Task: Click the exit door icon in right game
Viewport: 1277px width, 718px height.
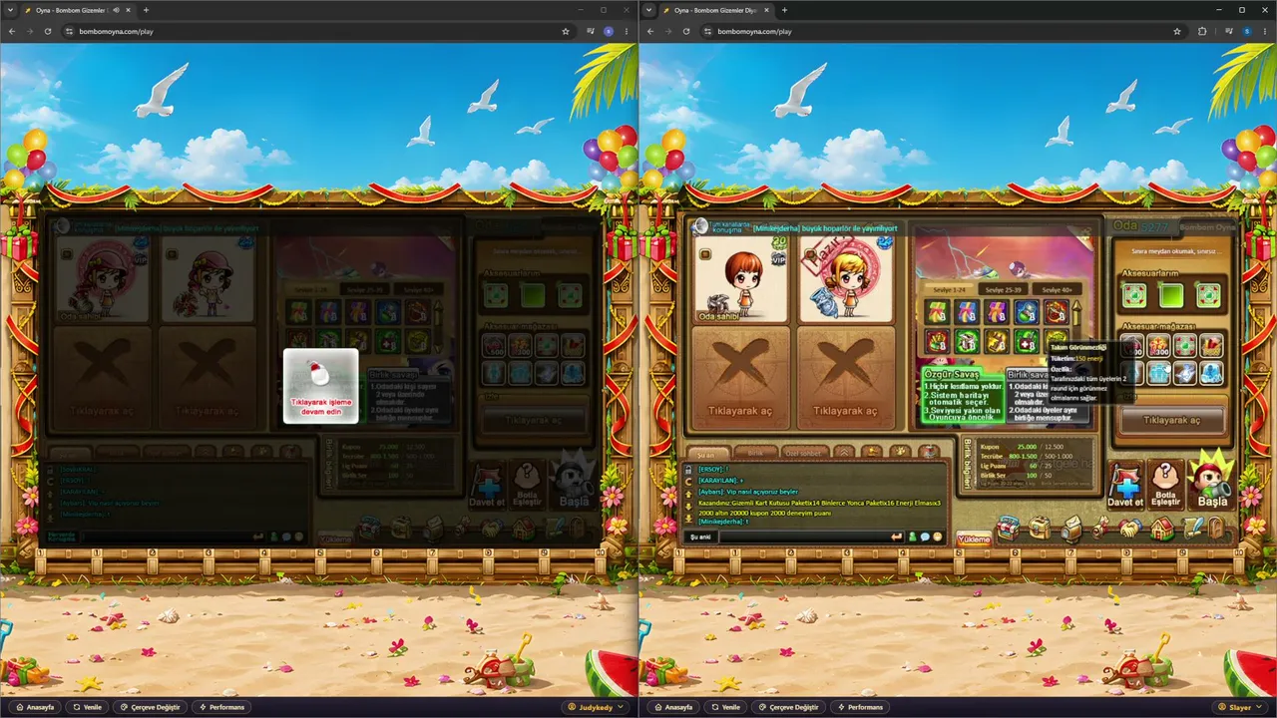Action: (x=1217, y=528)
